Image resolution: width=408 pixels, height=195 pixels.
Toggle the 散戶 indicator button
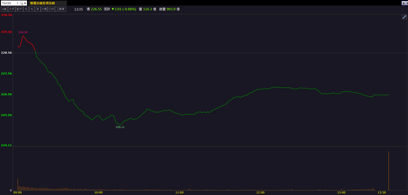tap(19, 9)
